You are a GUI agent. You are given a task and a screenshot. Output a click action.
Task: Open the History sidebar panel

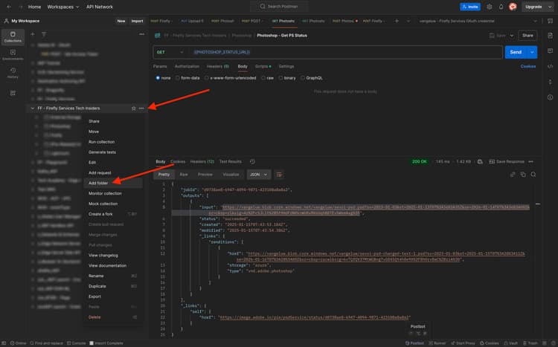(13, 73)
